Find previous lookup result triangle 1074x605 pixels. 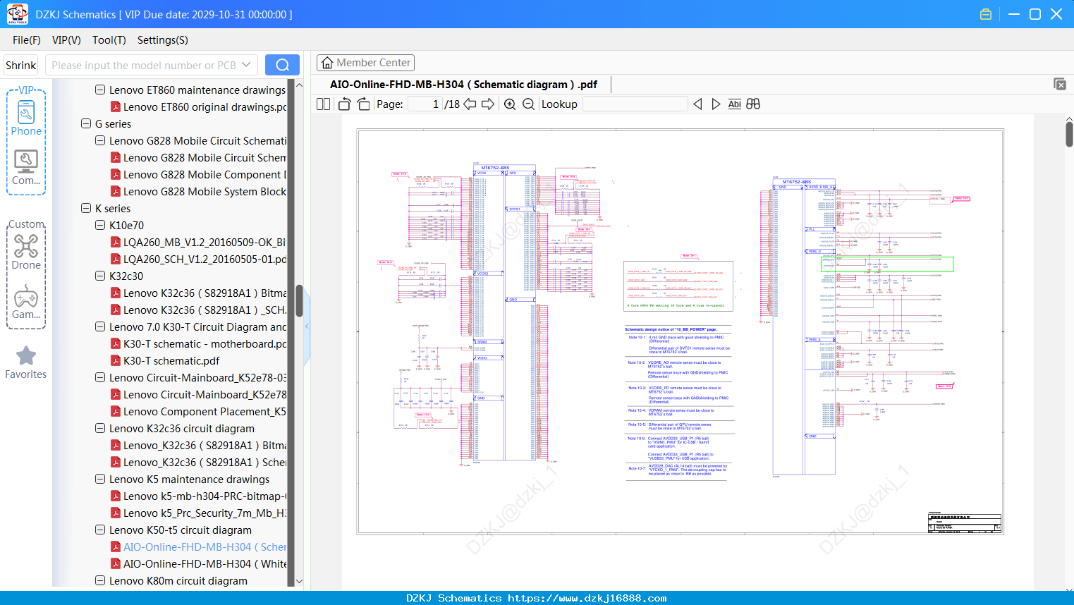(x=697, y=104)
